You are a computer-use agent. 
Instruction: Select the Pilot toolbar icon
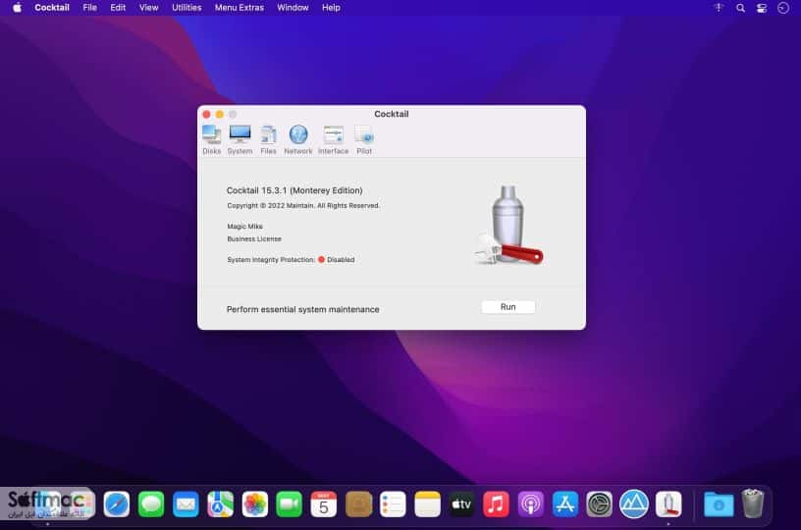[364, 139]
